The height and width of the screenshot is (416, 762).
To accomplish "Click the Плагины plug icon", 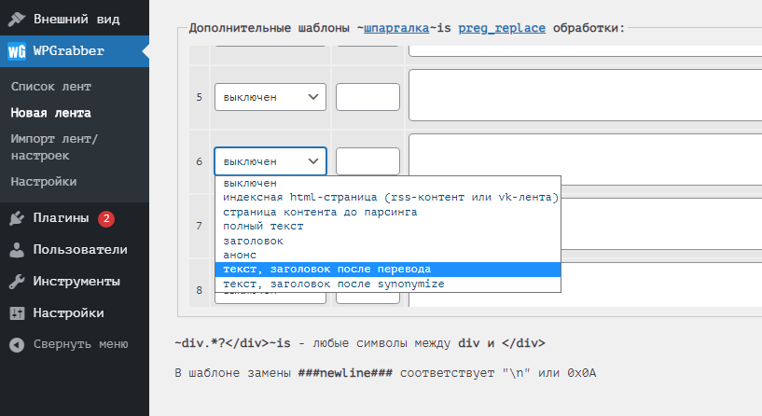I will coord(17,218).
